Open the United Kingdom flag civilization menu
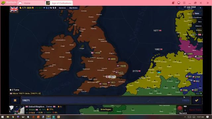 point(14,9)
